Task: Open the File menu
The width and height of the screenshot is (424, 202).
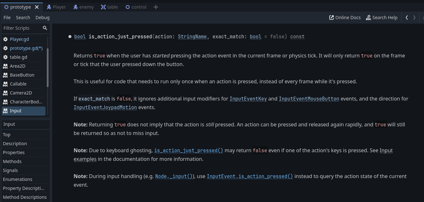Action: click(7, 18)
